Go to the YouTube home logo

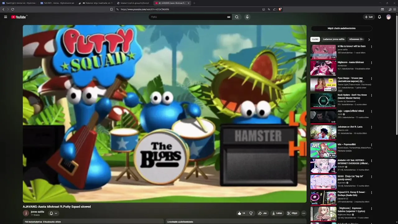point(19,17)
